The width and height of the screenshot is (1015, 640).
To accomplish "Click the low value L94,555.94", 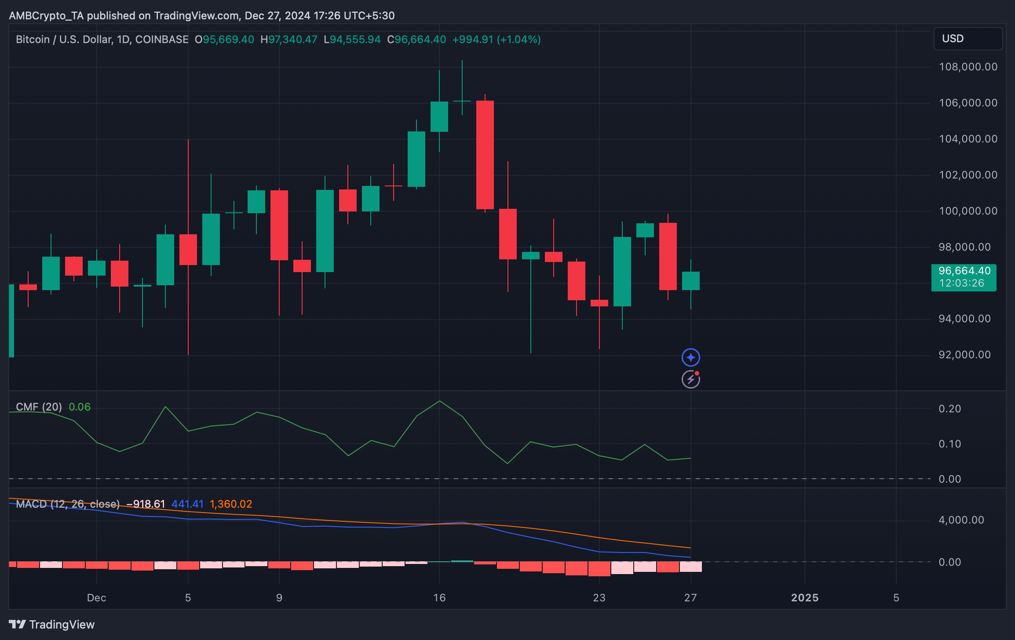I will pyautogui.click(x=352, y=40).
